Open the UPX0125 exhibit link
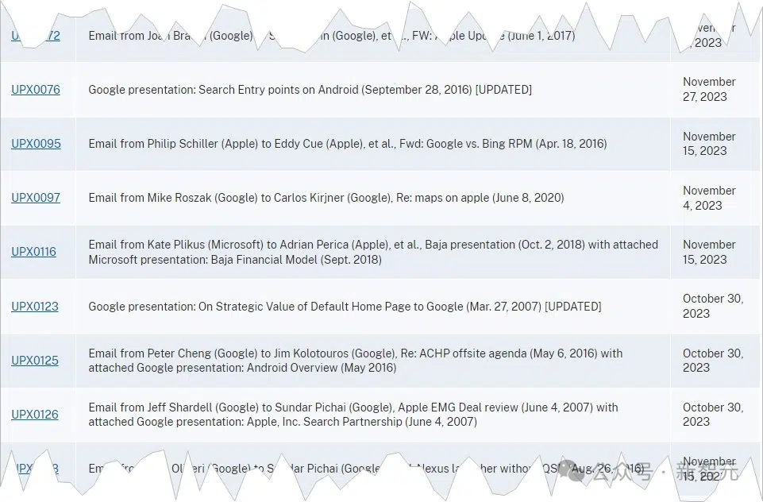The width and height of the screenshot is (763, 502). [x=35, y=361]
